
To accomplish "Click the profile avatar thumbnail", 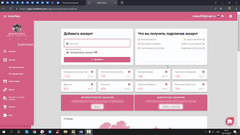I will pyautogui.click(x=17, y=28).
